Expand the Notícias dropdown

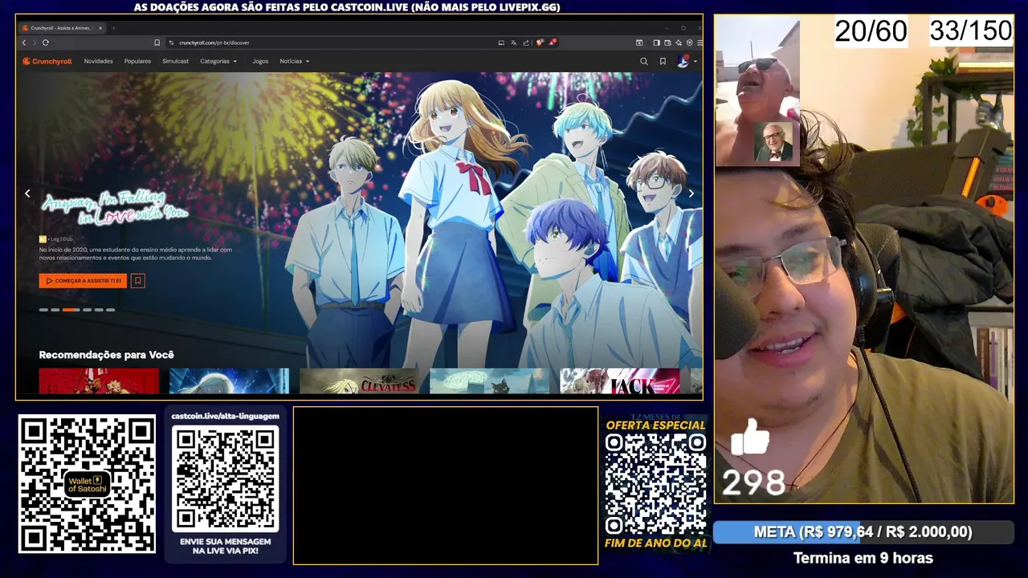294,61
